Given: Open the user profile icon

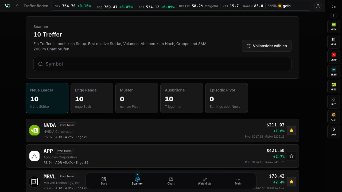Looking at the screenshot, I should click(318, 6).
